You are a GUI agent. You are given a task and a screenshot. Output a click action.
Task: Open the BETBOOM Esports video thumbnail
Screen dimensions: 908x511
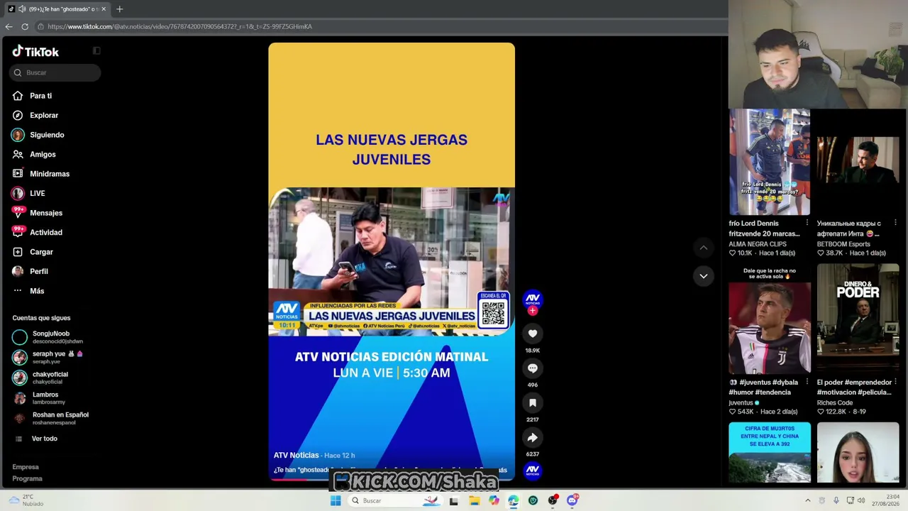point(858,162)
